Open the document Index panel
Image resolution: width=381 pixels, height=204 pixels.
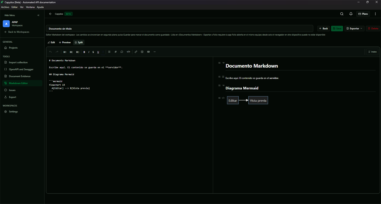point(372,52)
